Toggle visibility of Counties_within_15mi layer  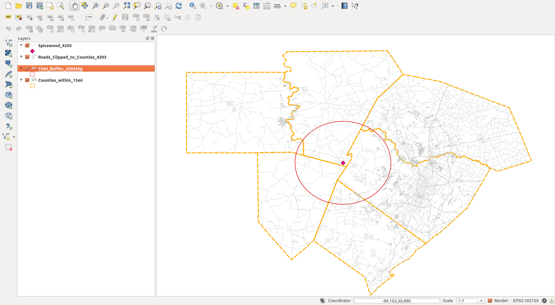click(x=27, y=80)
